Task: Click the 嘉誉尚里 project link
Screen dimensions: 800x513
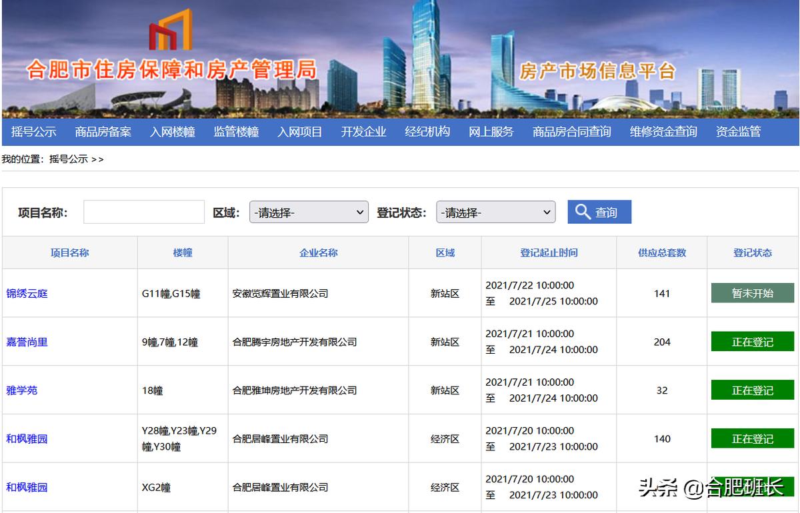Action: [27, 341]
